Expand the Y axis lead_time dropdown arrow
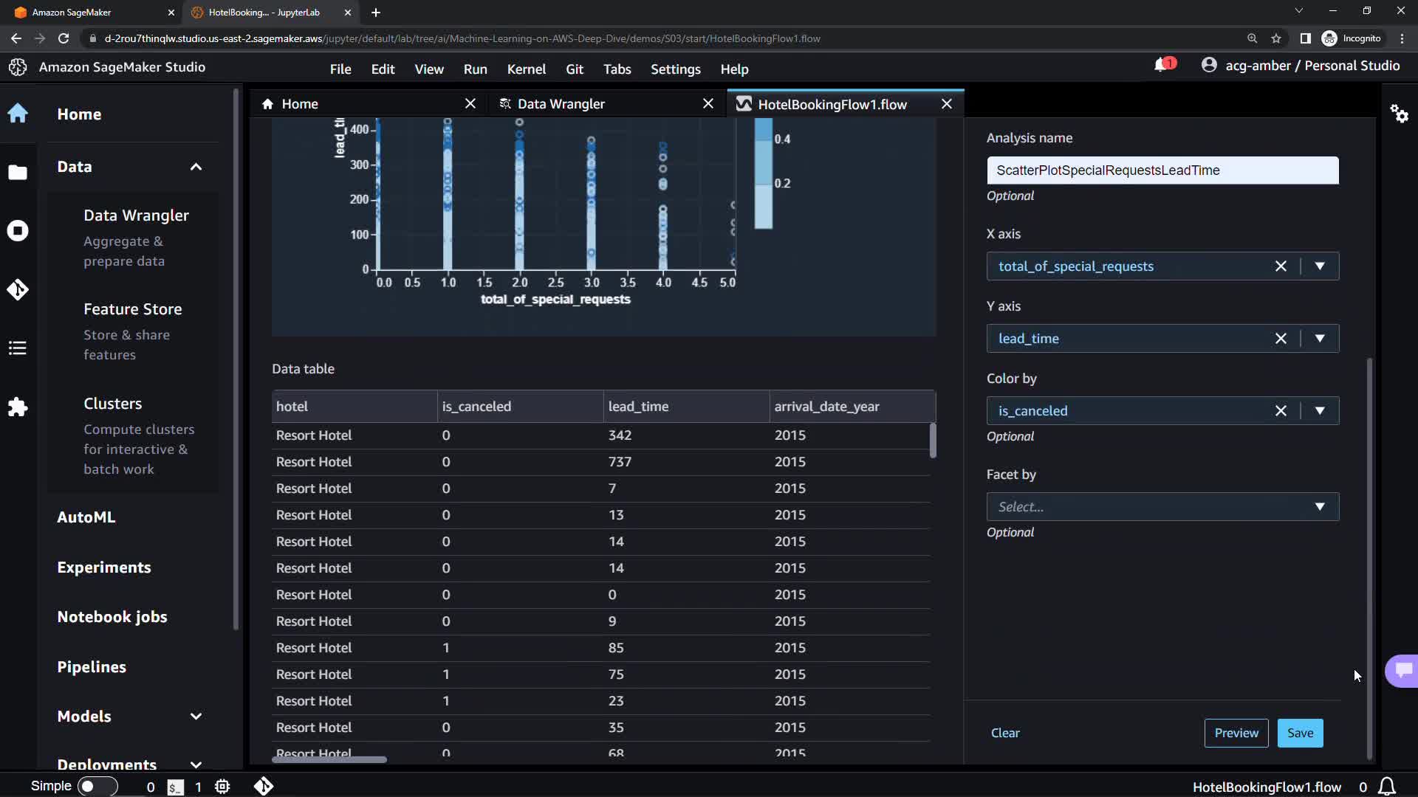Viewport: 1418px width, 797px height. click(x=1320, y=339)
